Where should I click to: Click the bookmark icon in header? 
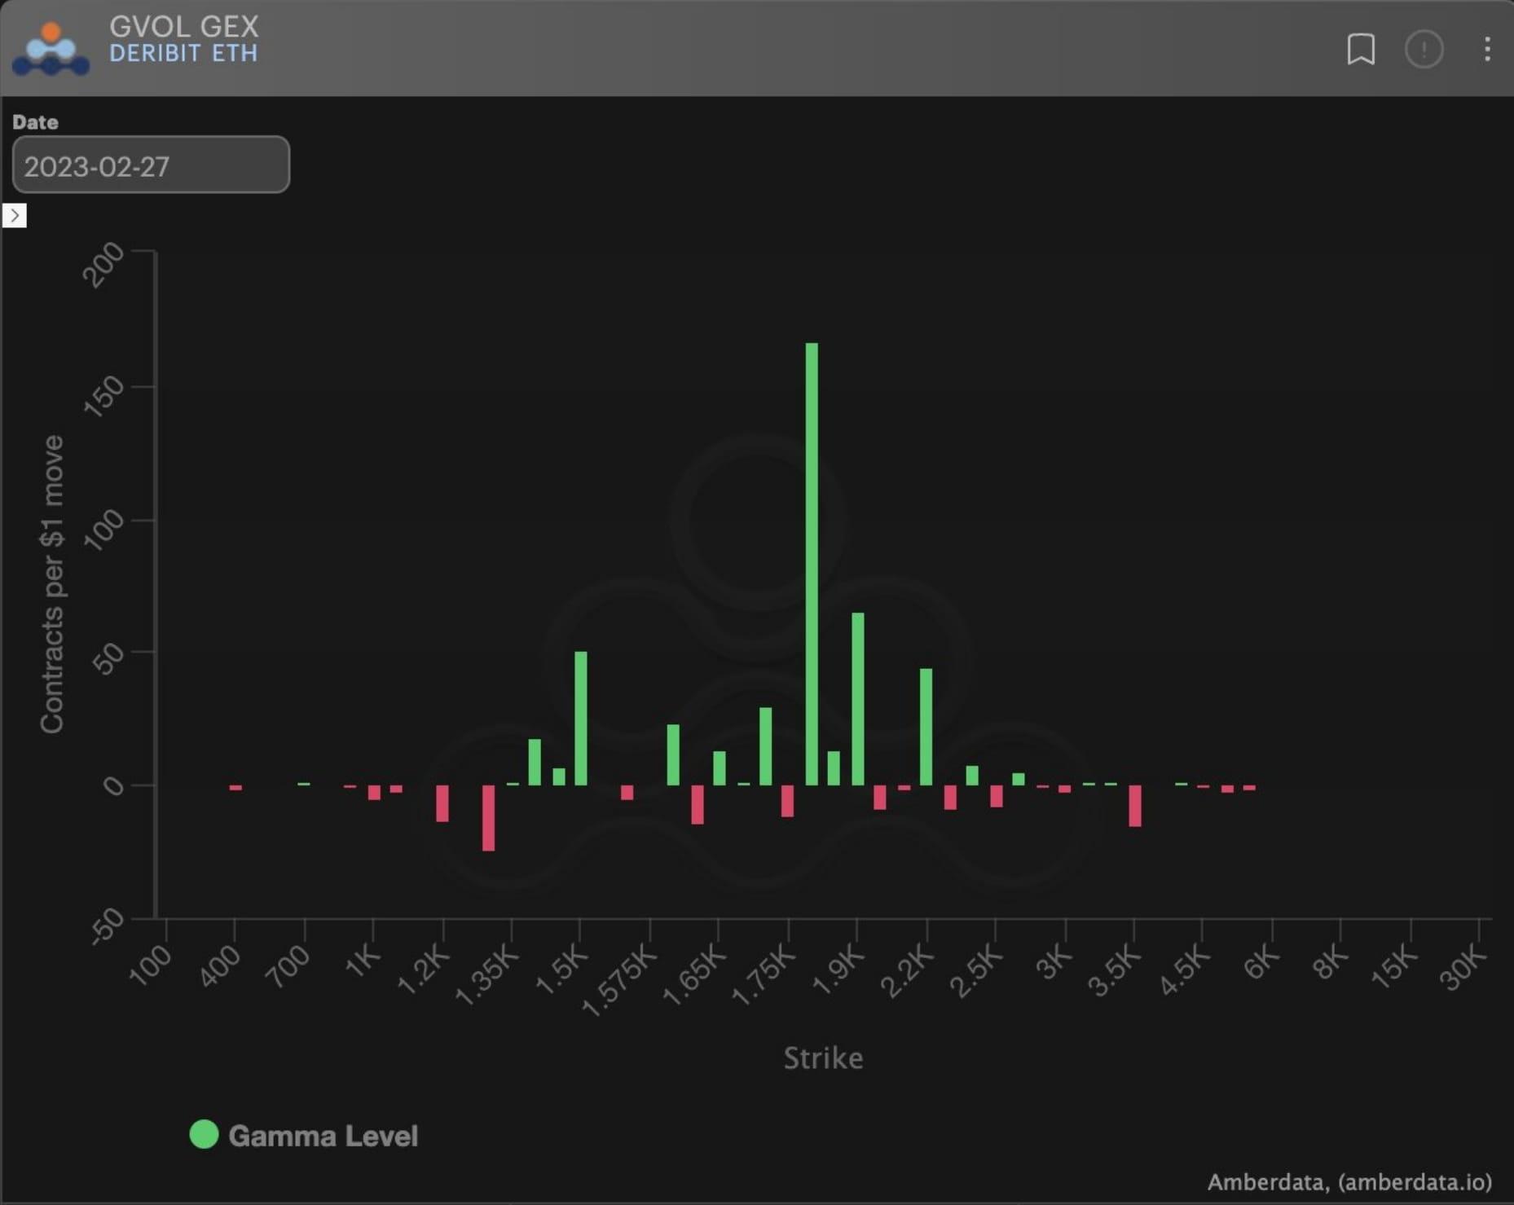tap(1361, 49)
